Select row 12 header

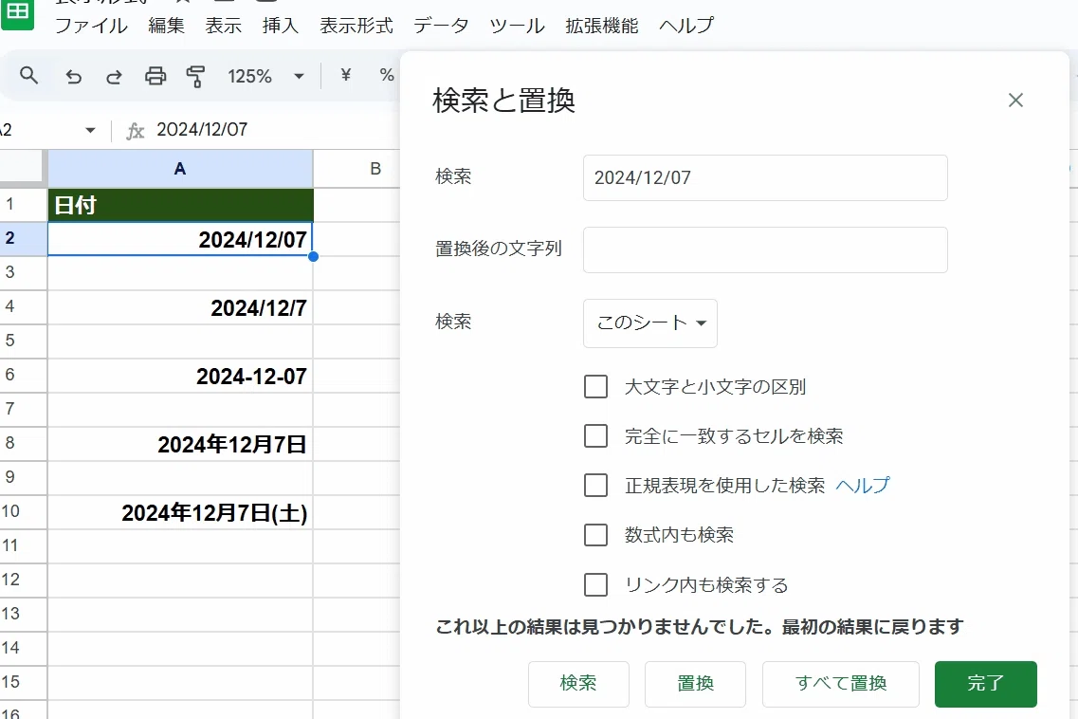click(24, 580)
